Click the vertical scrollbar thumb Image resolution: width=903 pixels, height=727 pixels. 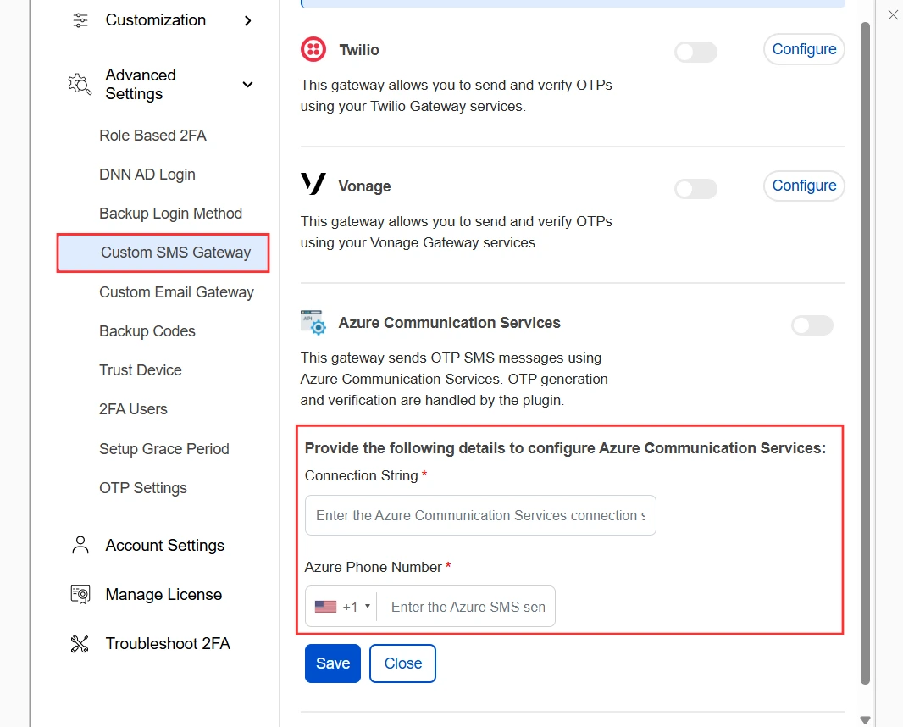pyautogui.click(x=864, y=353)
